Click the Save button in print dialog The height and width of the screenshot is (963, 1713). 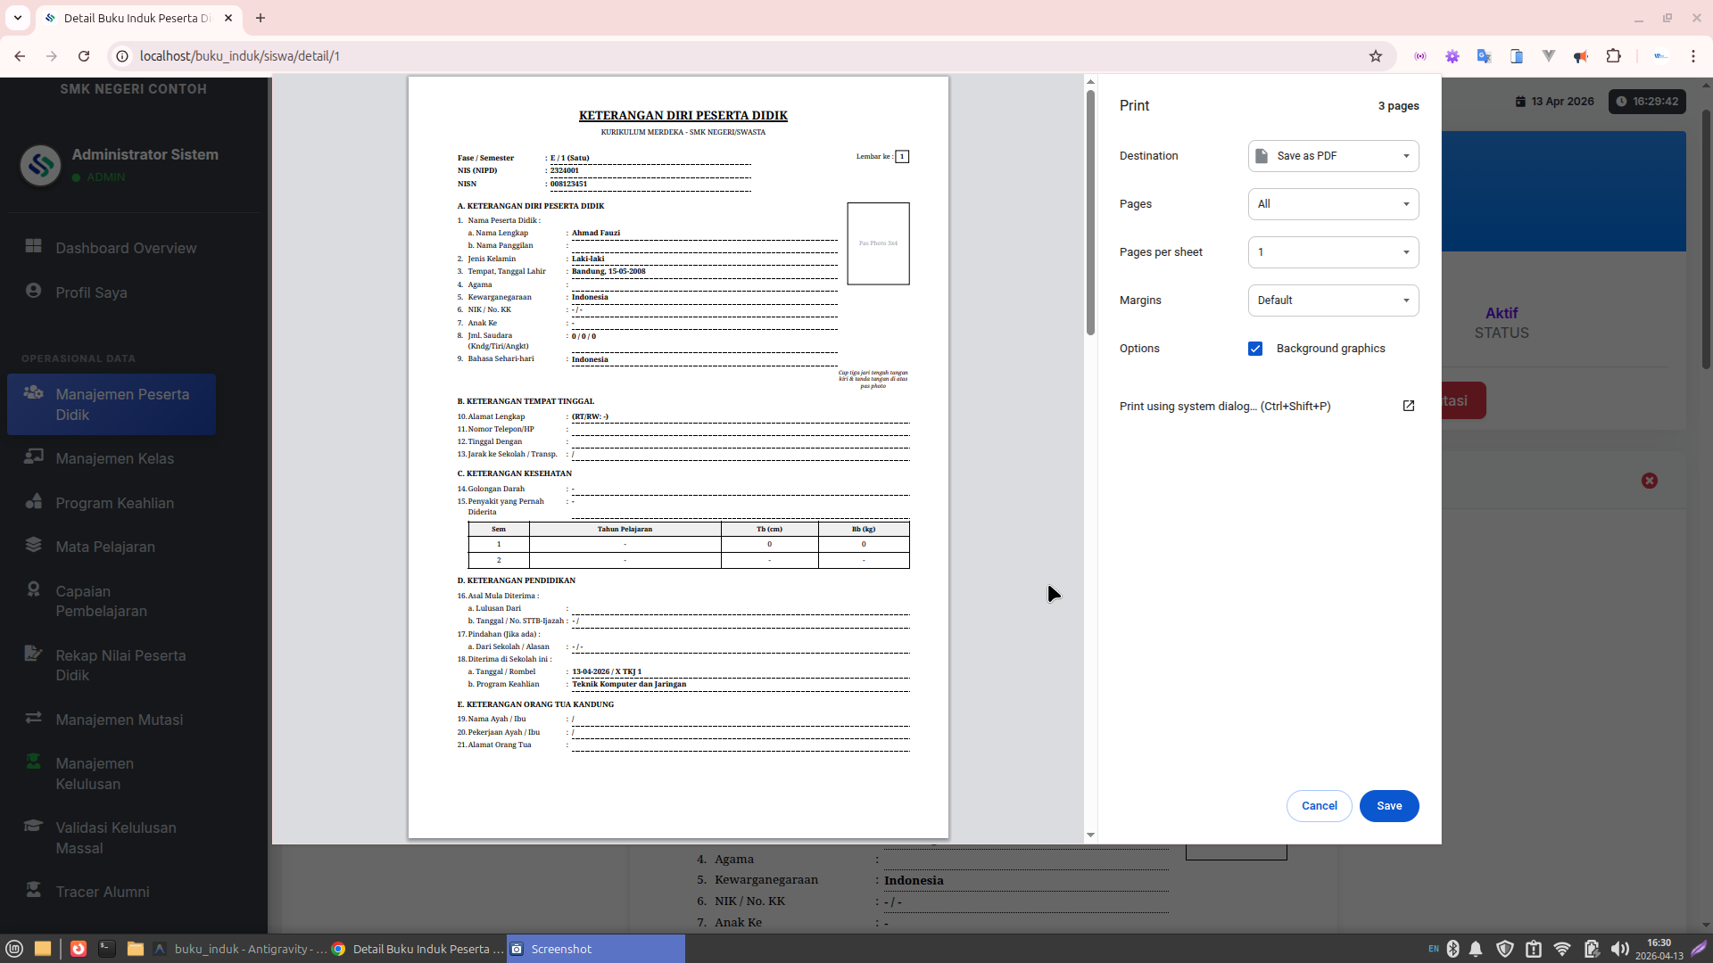[1388, 806]
